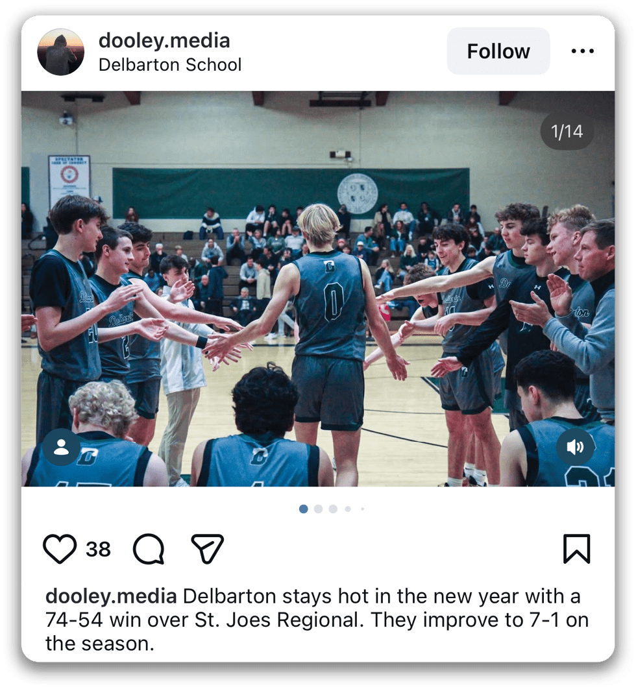Click the post caption text
This screenshot has width=636, height=689.
[317, 620]
